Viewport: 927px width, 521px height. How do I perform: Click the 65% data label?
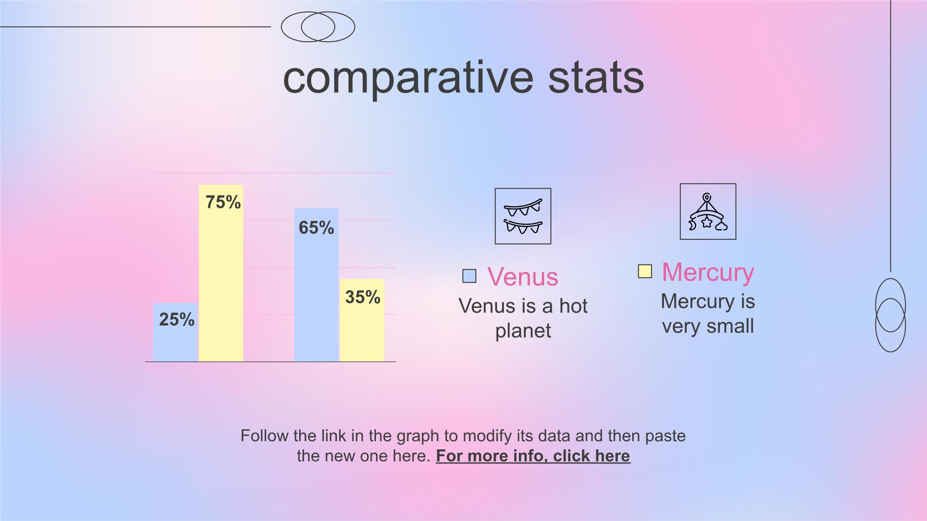click(316, 227)
